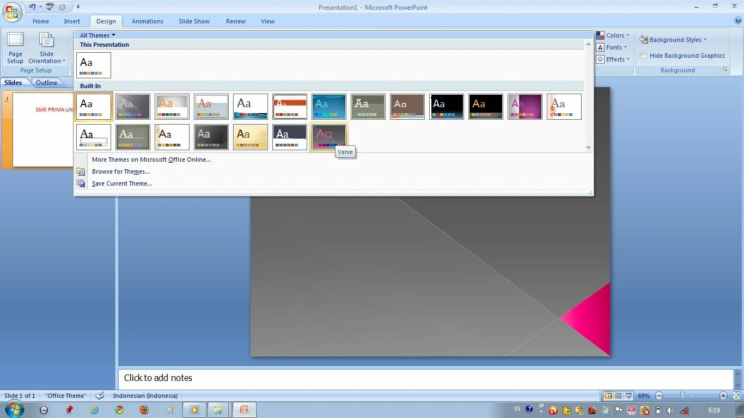Apply the Verve theme with pink Aa
Viewport: 744px width, 418px height.
click(328, 137)
